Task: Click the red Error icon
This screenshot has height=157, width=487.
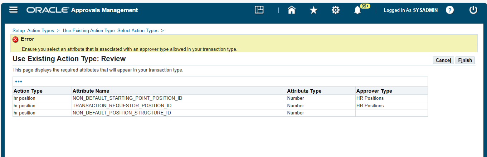Action: (x=16, y=39)
